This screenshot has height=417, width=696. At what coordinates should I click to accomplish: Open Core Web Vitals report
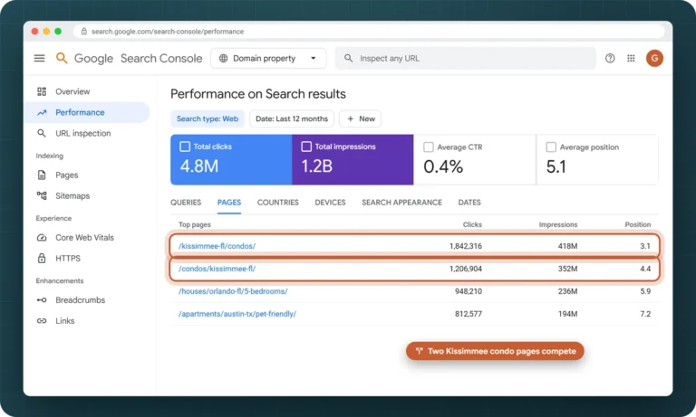[84, 238]
